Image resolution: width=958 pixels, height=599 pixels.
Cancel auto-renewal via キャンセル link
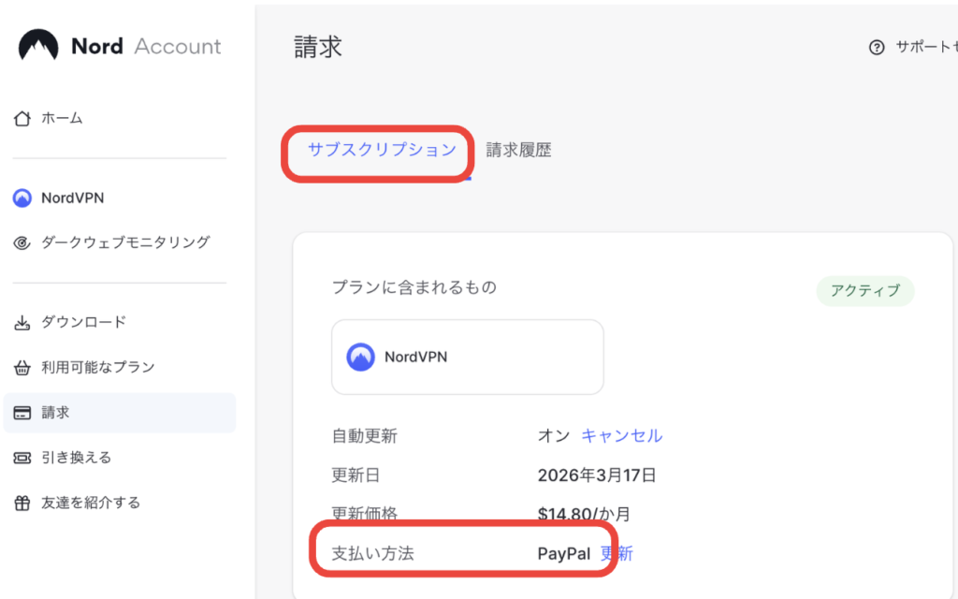click(x=621, y=436)
